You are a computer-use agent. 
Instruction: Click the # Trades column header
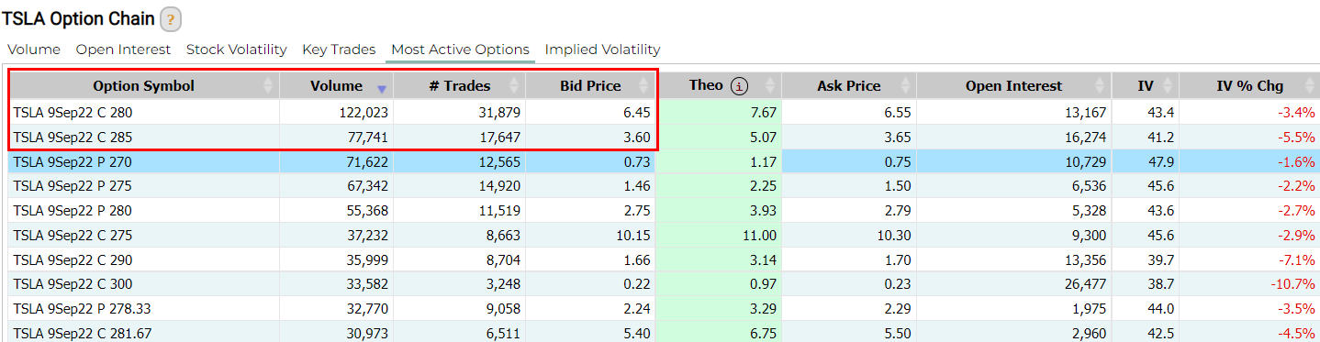pyautogui.click(x=460, y=86)
